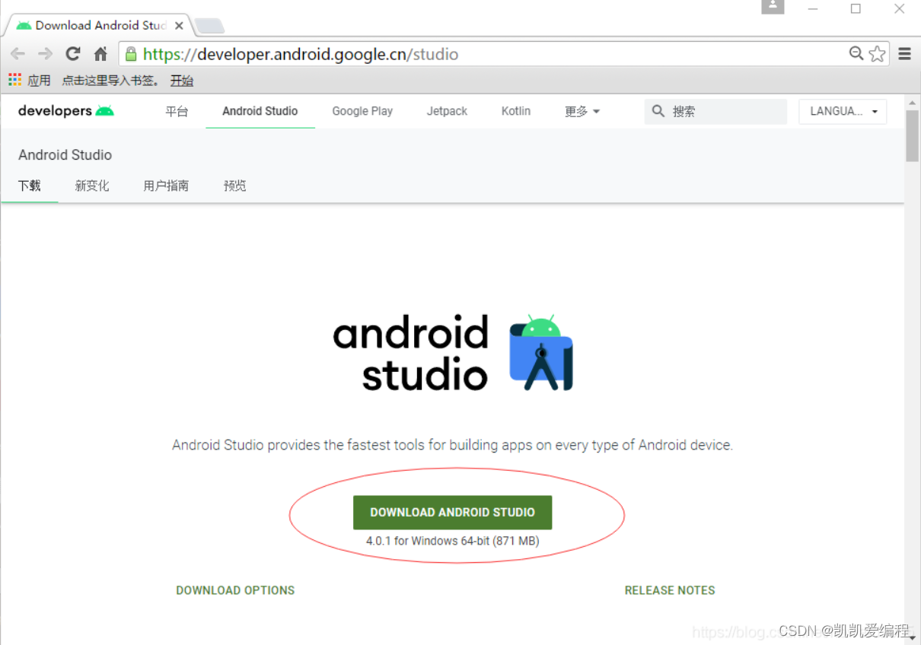Click the 开始 bookmarks link

click(182, 80)
